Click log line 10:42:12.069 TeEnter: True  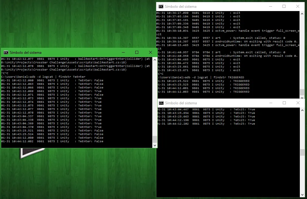coord(51,91)
